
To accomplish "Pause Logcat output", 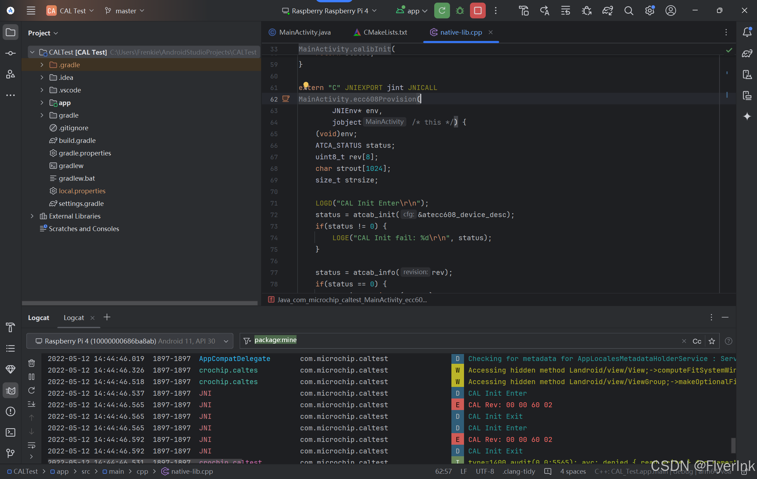I will (x=32, y=377).
